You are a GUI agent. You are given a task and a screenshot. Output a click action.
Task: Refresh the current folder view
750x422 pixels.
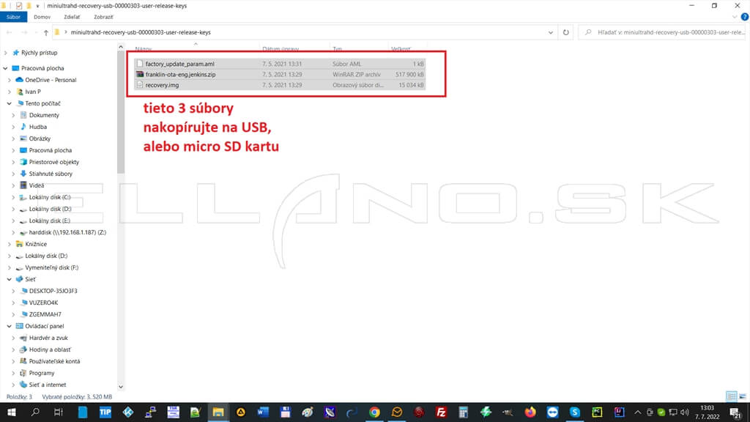pos(565,32)
